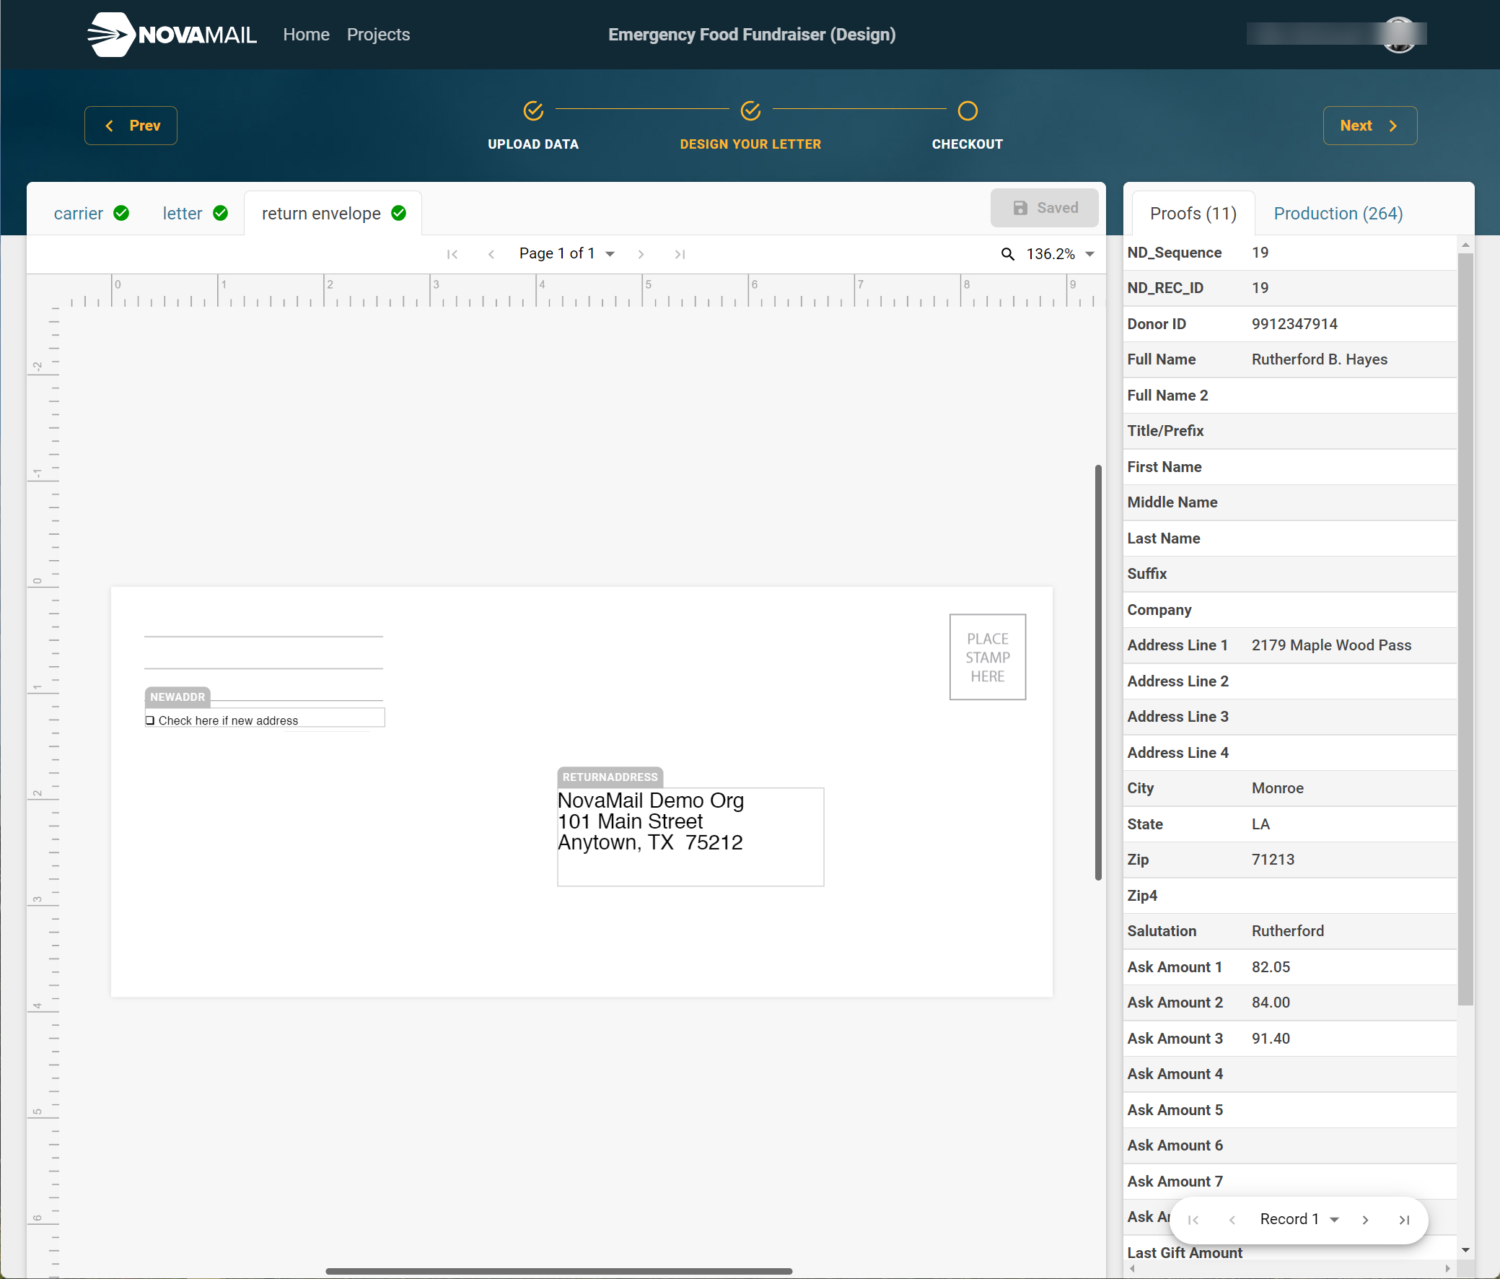The width and height of the screenshot is (1500, 1279).
Task: Open the Record 1 dropdown
Action: coord(1299,1220)
